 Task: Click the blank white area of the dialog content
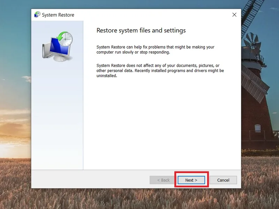pos(162,125)
